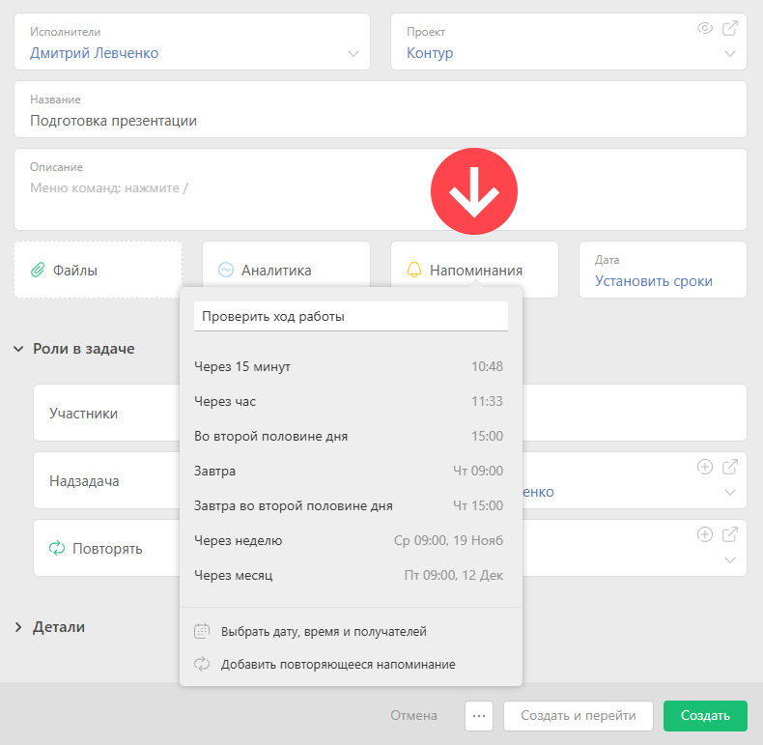
Task: Open the three-dots more options button
Action: tap(479, 715)
